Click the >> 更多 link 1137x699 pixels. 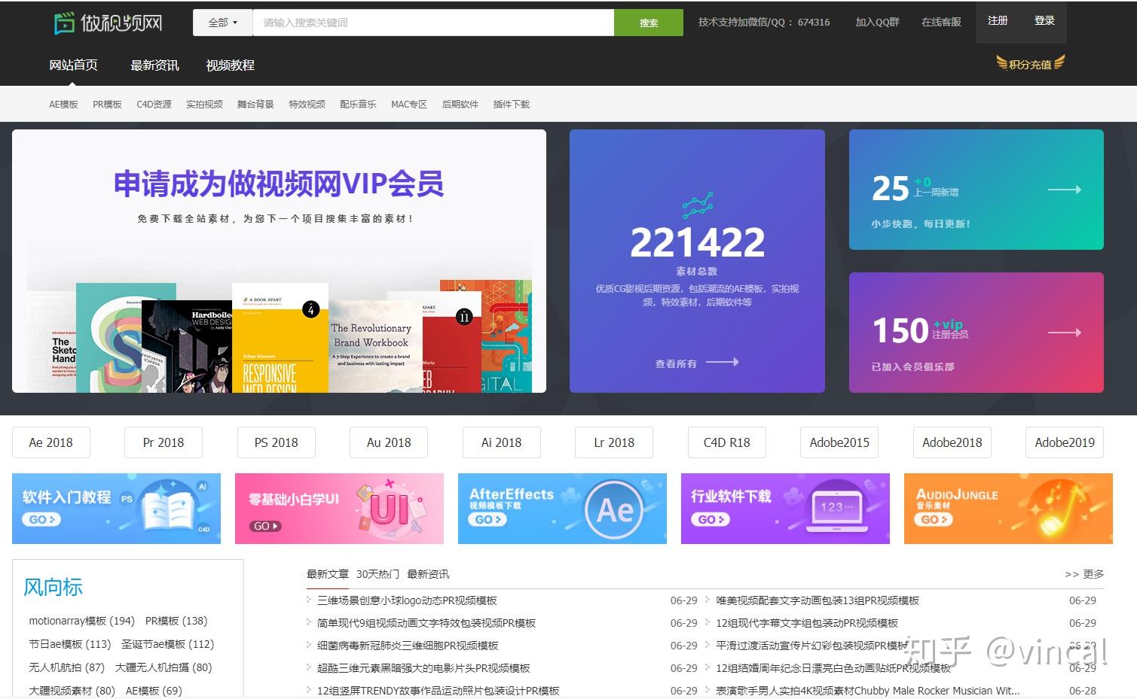coord(1084,574)
